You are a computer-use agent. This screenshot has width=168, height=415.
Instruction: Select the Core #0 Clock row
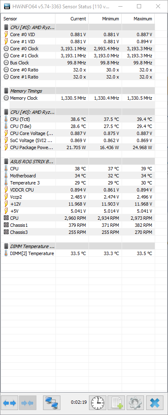tap(78, 49)
